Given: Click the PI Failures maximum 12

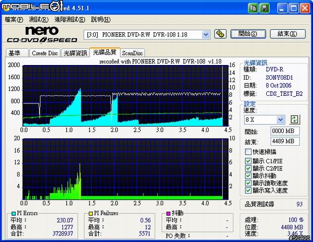Looking at the screenshot, I should pos(148,227).
